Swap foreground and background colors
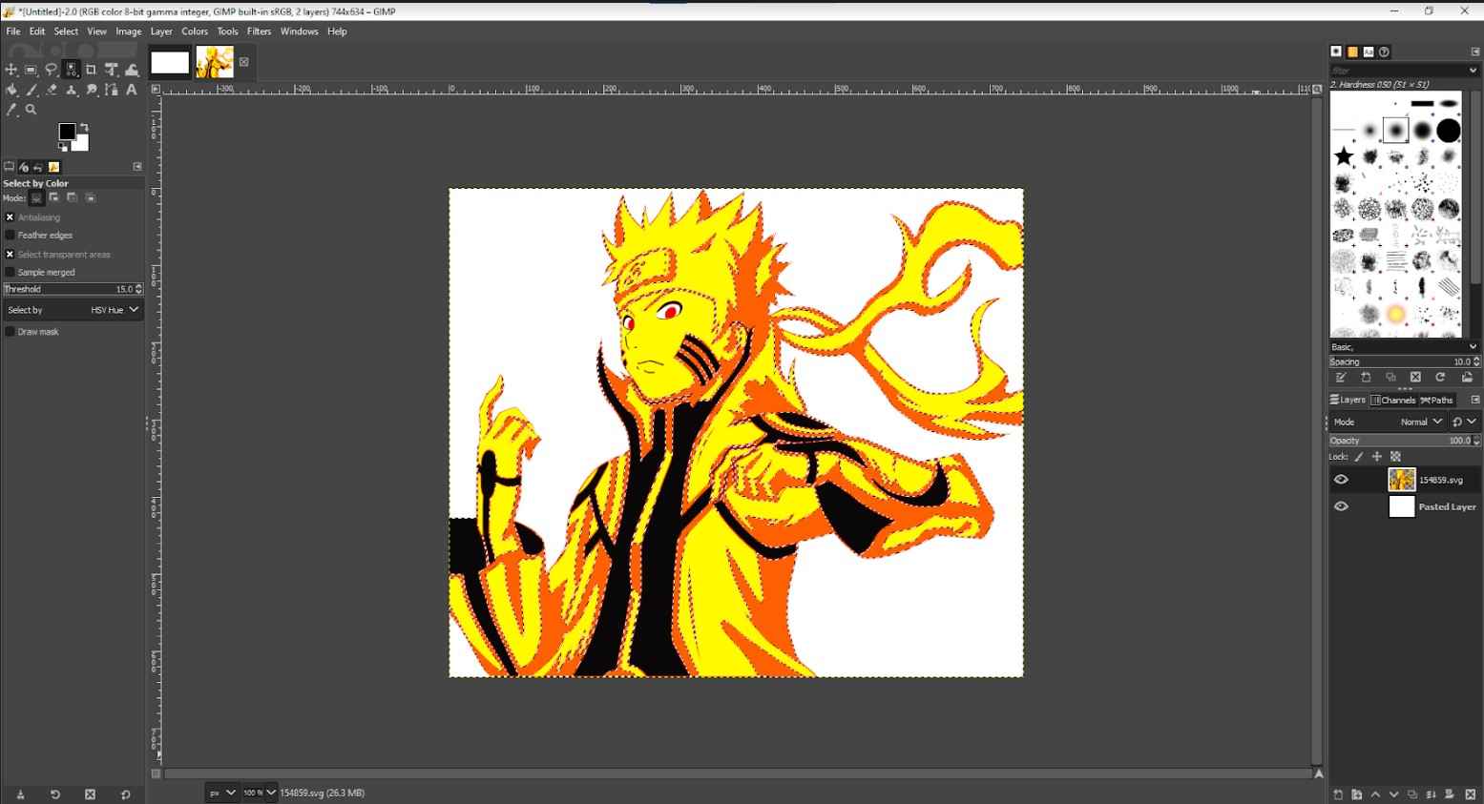Viewport: 1484px width, 804px height. [x=84, y=127]
